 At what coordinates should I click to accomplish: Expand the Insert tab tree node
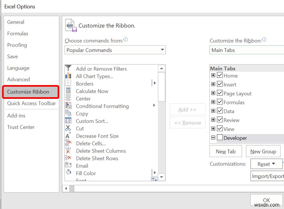(213, 84)
